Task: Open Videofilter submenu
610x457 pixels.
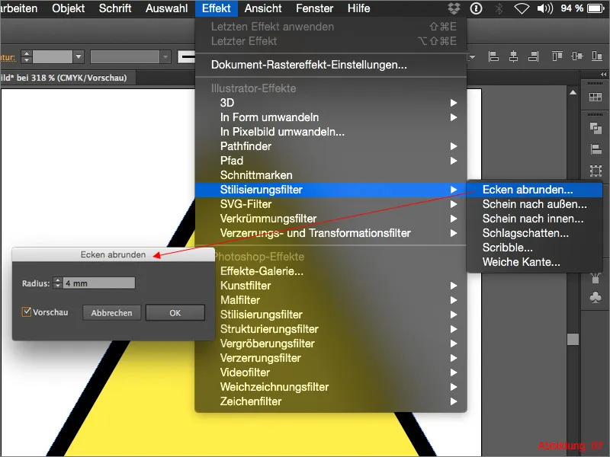Action: [331, 372]
